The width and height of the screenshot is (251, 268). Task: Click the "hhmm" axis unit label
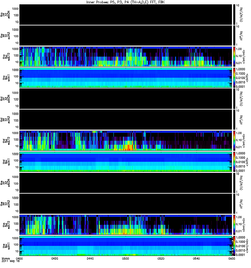pos(6,258)
